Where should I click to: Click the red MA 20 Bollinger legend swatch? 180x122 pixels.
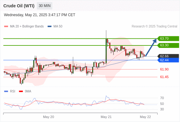pos(6,27)
